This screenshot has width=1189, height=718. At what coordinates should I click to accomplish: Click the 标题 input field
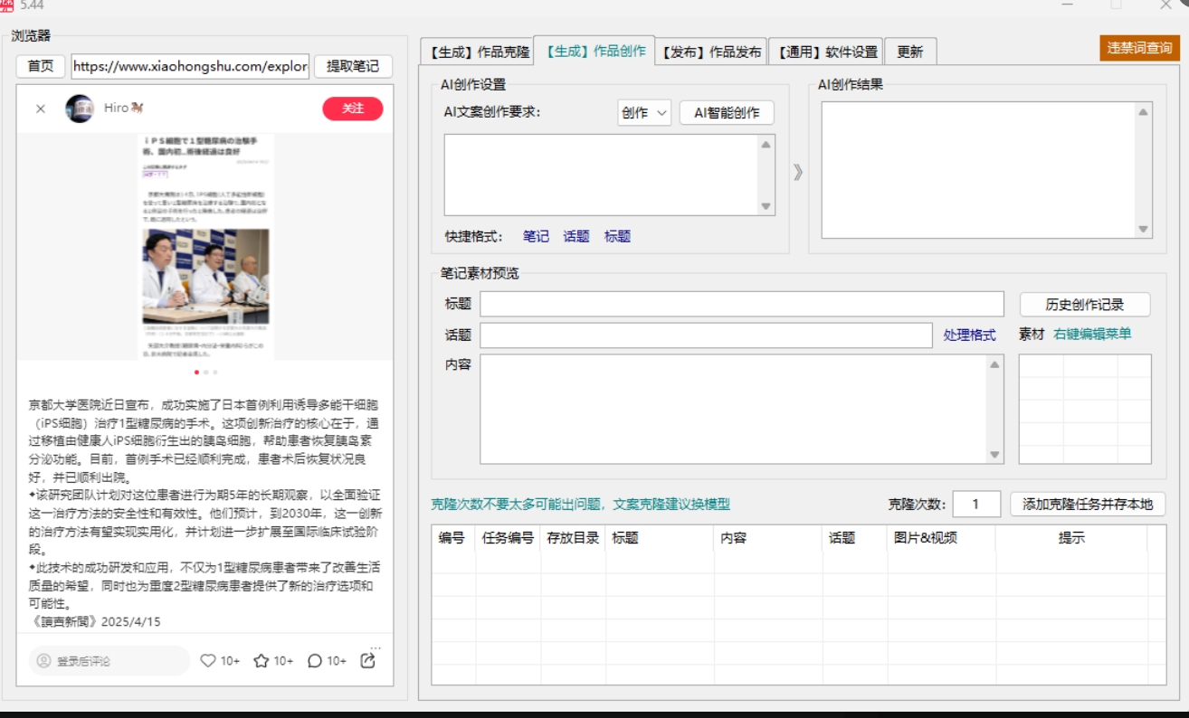click(x=741, y=304)
